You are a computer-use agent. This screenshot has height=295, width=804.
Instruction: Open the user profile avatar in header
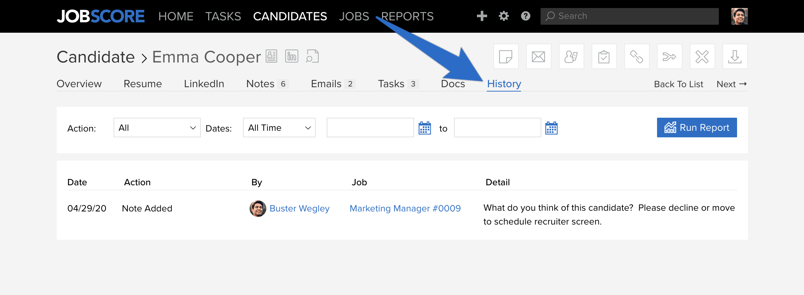[x=740, y=16]
